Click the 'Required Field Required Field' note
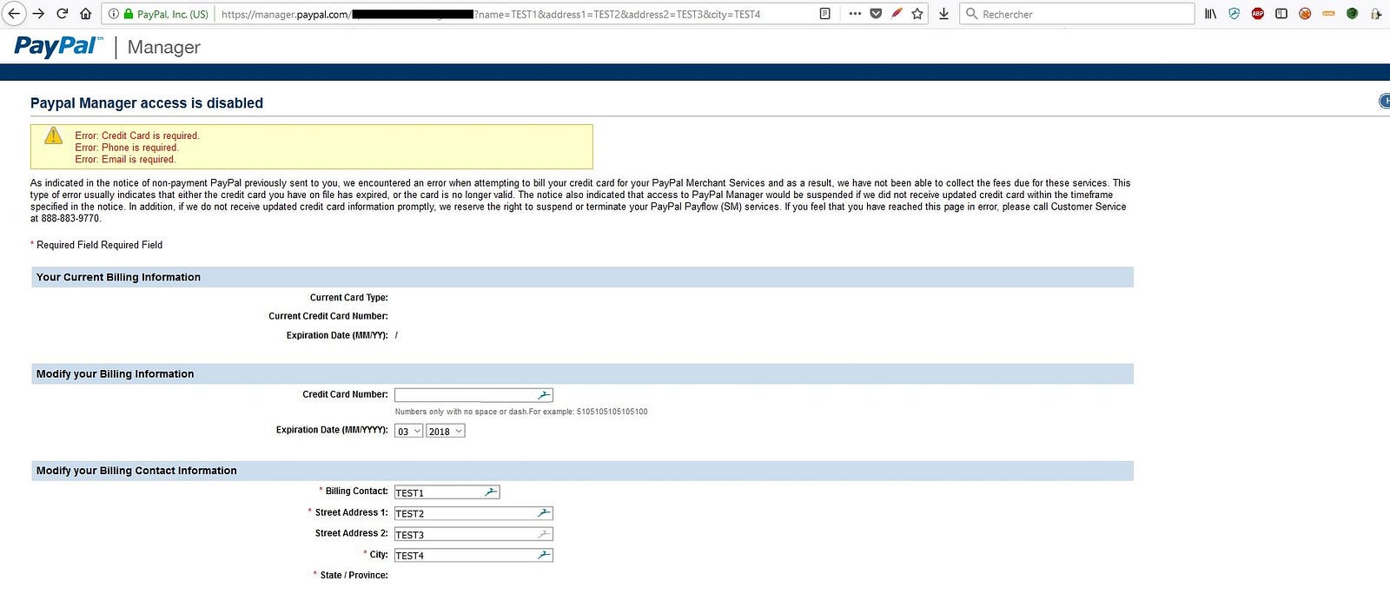The width and height of the screenshot is (1390, 594). (x=99, y=245)
